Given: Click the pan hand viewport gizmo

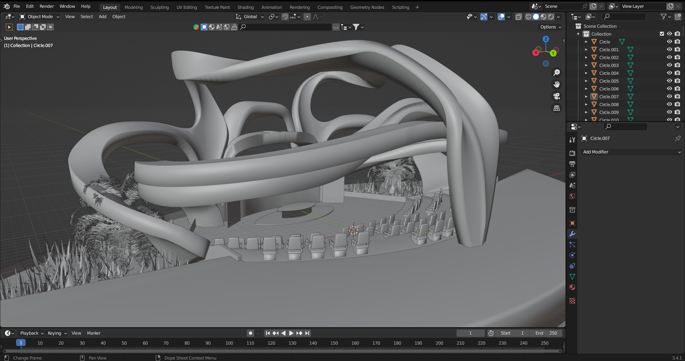Looking at the screenshot, I should [556, 84].
